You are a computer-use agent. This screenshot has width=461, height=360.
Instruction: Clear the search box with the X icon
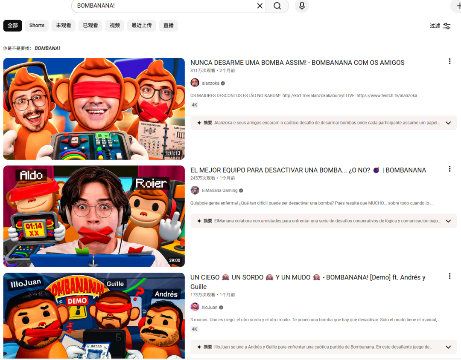click(260, 6)
